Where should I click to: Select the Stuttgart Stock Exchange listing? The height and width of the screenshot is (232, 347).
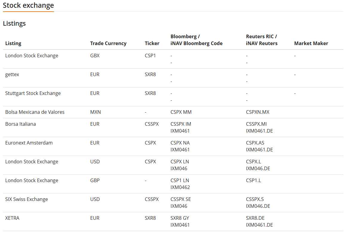[33, 93]
